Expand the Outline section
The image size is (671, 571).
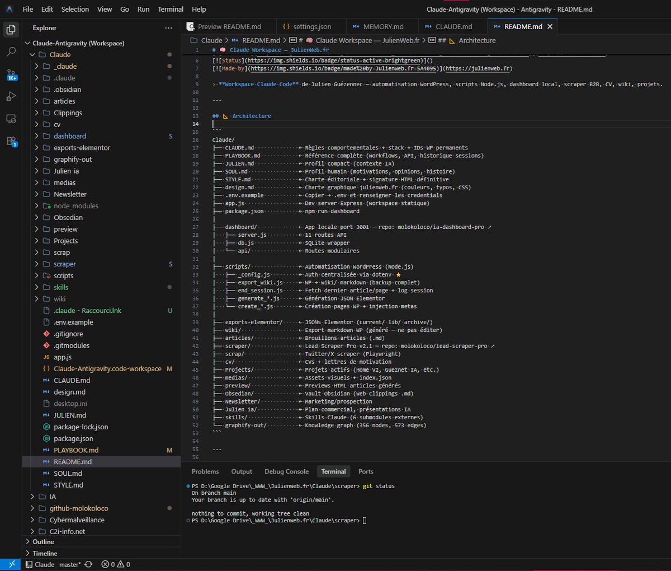(x=101, y=542)
